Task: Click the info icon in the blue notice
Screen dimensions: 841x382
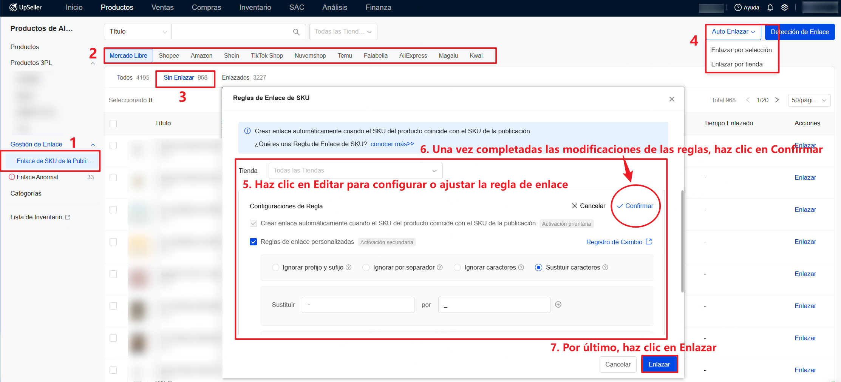Action: point(247,131)
